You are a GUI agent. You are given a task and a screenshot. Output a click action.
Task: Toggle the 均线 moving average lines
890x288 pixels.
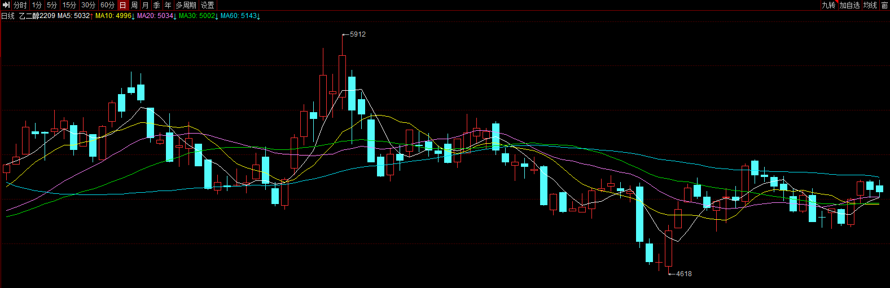point(870,5)
